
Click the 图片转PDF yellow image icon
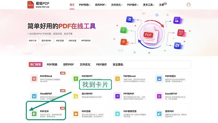[x=76, y=96]
